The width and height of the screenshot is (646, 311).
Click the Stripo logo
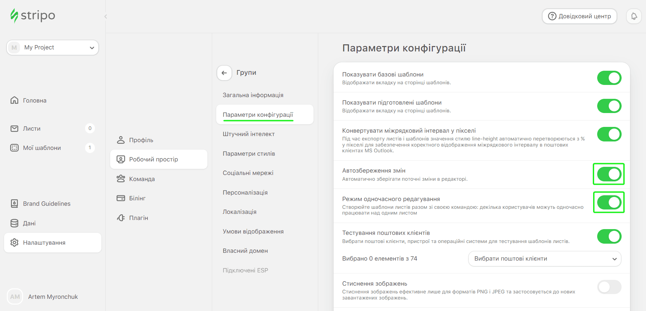coord(33,16)
